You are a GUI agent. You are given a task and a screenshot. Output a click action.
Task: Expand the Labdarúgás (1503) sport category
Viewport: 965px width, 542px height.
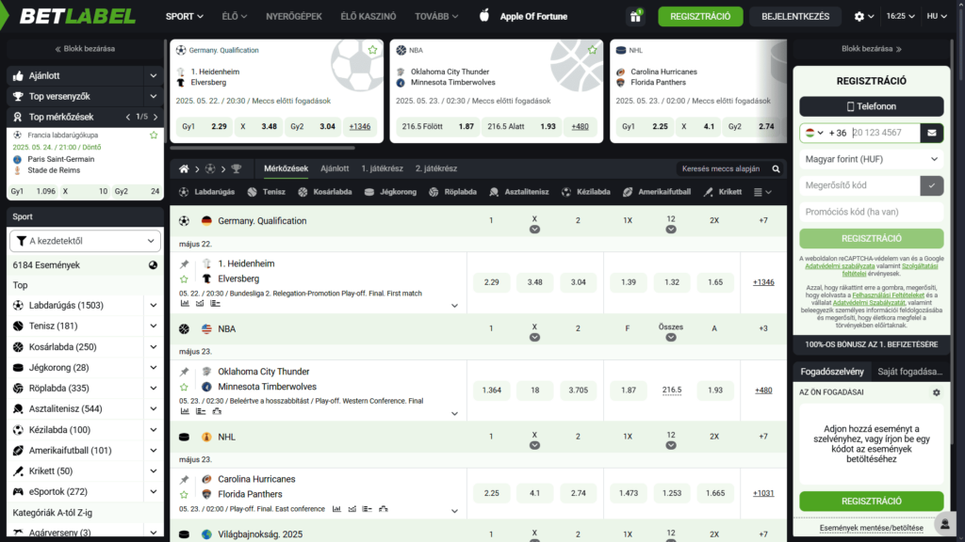(154, 305)
